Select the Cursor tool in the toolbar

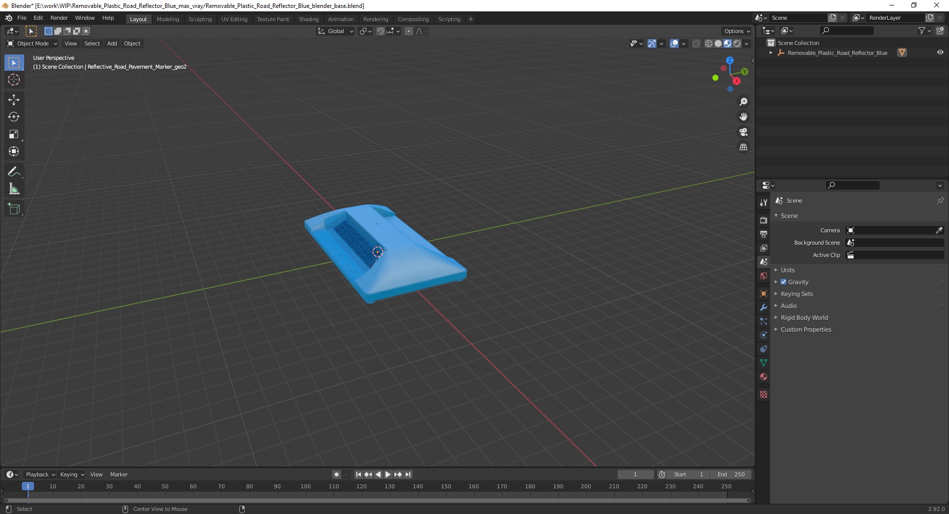[14, 80]
